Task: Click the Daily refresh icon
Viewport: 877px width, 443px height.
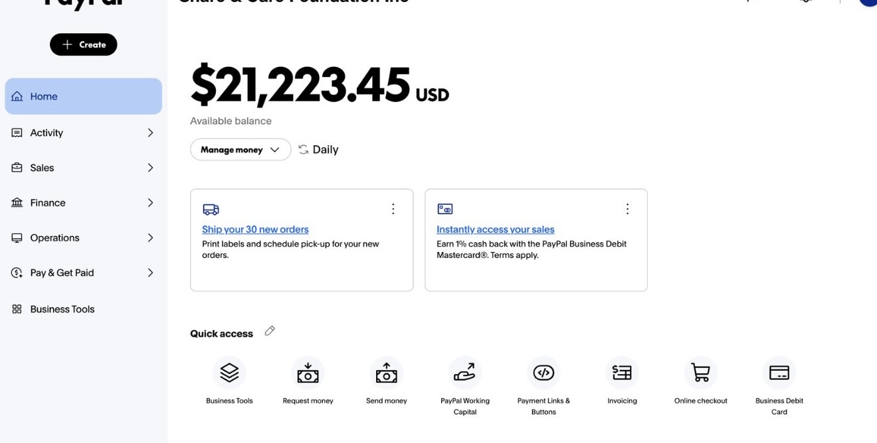Action: 304,150
